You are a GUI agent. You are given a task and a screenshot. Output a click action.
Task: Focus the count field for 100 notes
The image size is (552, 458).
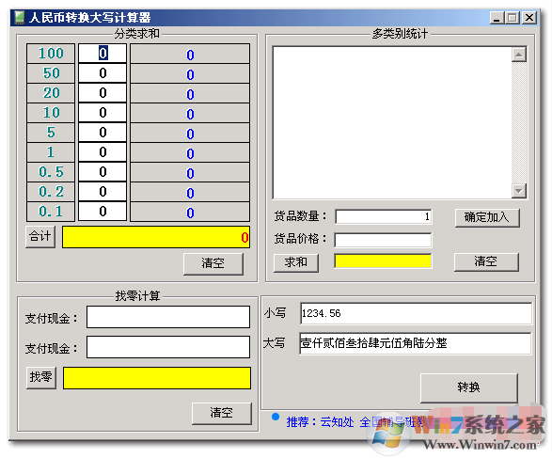[103, 54]
